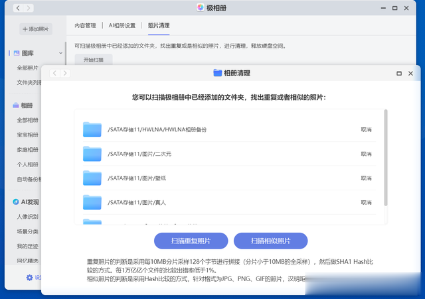Open 文件夹列表 in sidebar
The image size is (425, 299).
(29, 82)
